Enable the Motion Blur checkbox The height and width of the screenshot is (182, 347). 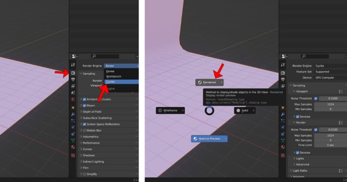[x=84, y=130]
